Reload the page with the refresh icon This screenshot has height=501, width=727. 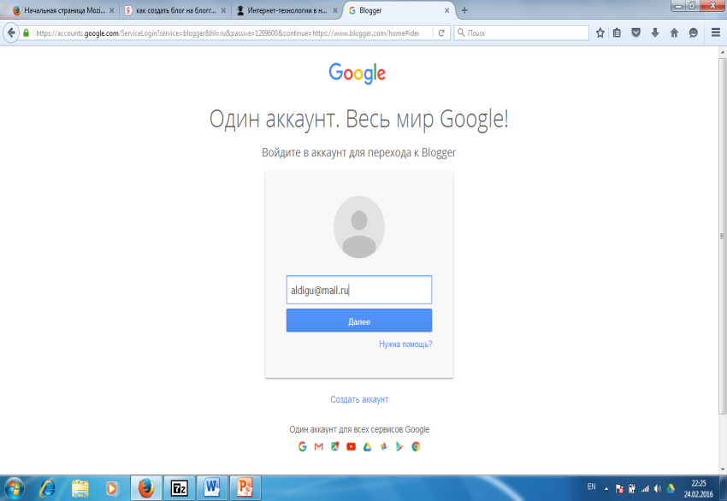coord(441,32)
